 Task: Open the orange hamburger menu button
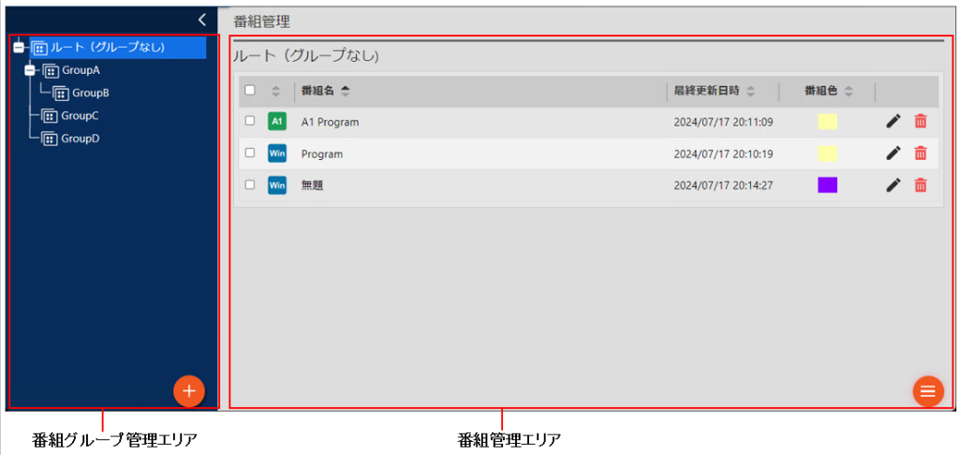[x=928, y=390]
